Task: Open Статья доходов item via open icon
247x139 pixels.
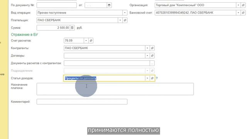Action: pos(152,78)
